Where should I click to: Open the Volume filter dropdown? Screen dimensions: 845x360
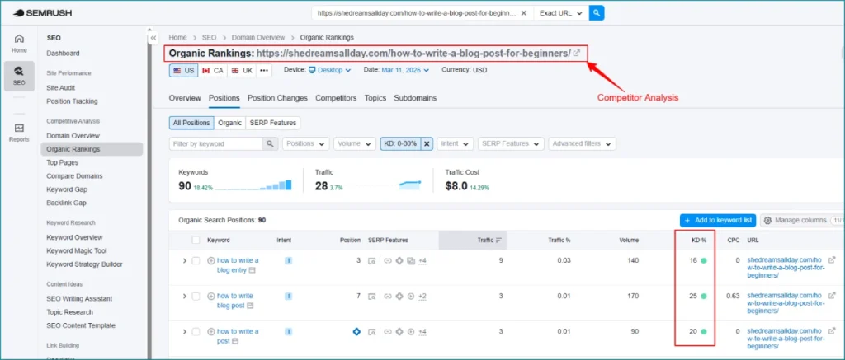click(x=355, y=143)
